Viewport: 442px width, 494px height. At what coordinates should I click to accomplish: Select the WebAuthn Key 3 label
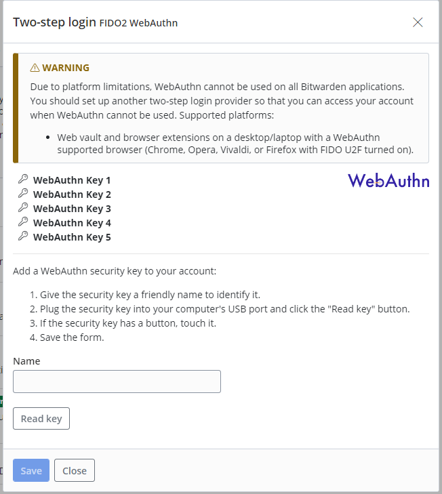click(x=72, y=209)
